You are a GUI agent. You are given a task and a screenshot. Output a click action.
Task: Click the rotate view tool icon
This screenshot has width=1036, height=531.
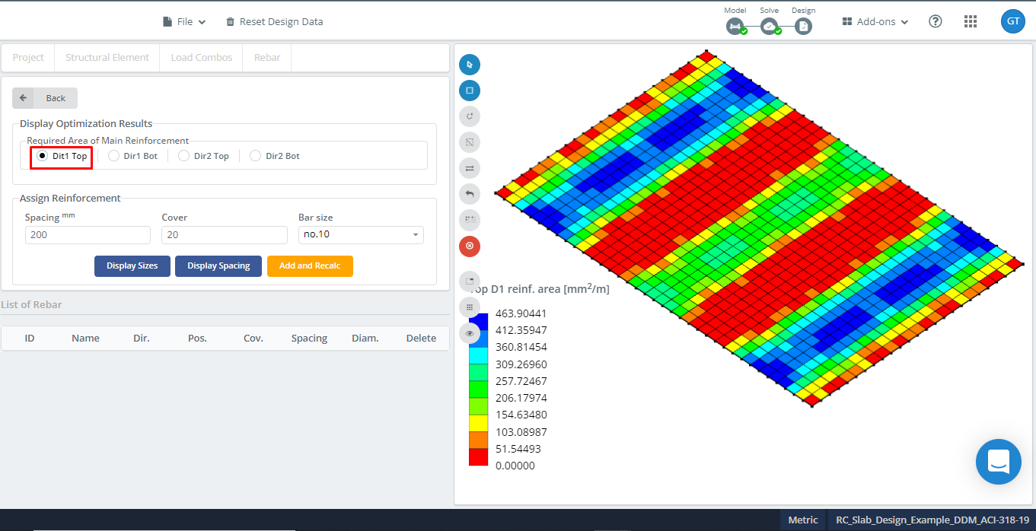470,116
